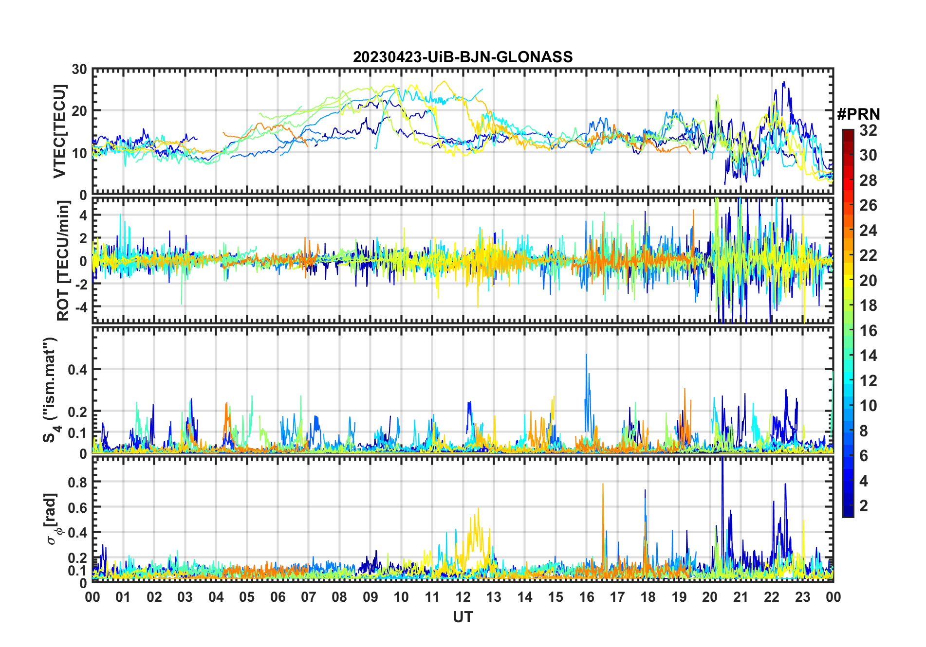This screenshot has height=647, width=926.
Task: Select the UT x-axis label
Action: coord(463,617)
